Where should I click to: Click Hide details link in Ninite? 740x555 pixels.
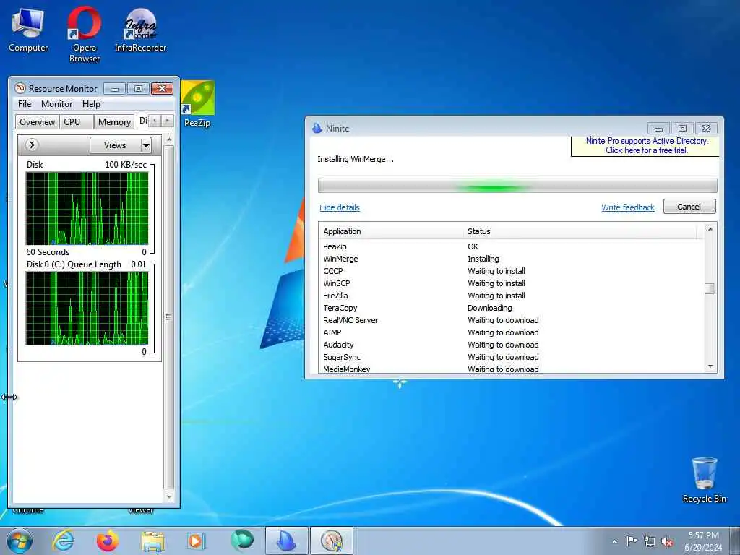tap(340, 207)
